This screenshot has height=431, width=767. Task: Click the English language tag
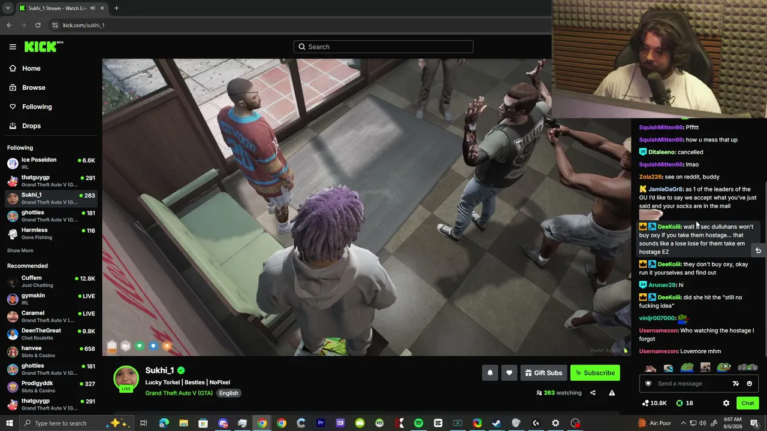(228, 393)
